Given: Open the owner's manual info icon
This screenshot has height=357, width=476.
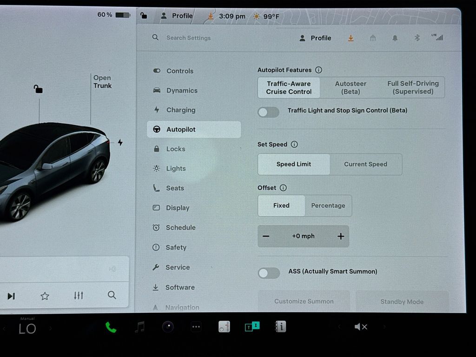Looking at the screenshot, I should point(280,327).
